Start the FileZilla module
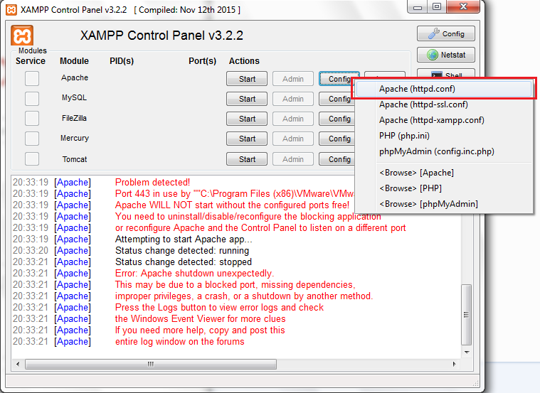540x393 pixels. click(x=247, y=119)
